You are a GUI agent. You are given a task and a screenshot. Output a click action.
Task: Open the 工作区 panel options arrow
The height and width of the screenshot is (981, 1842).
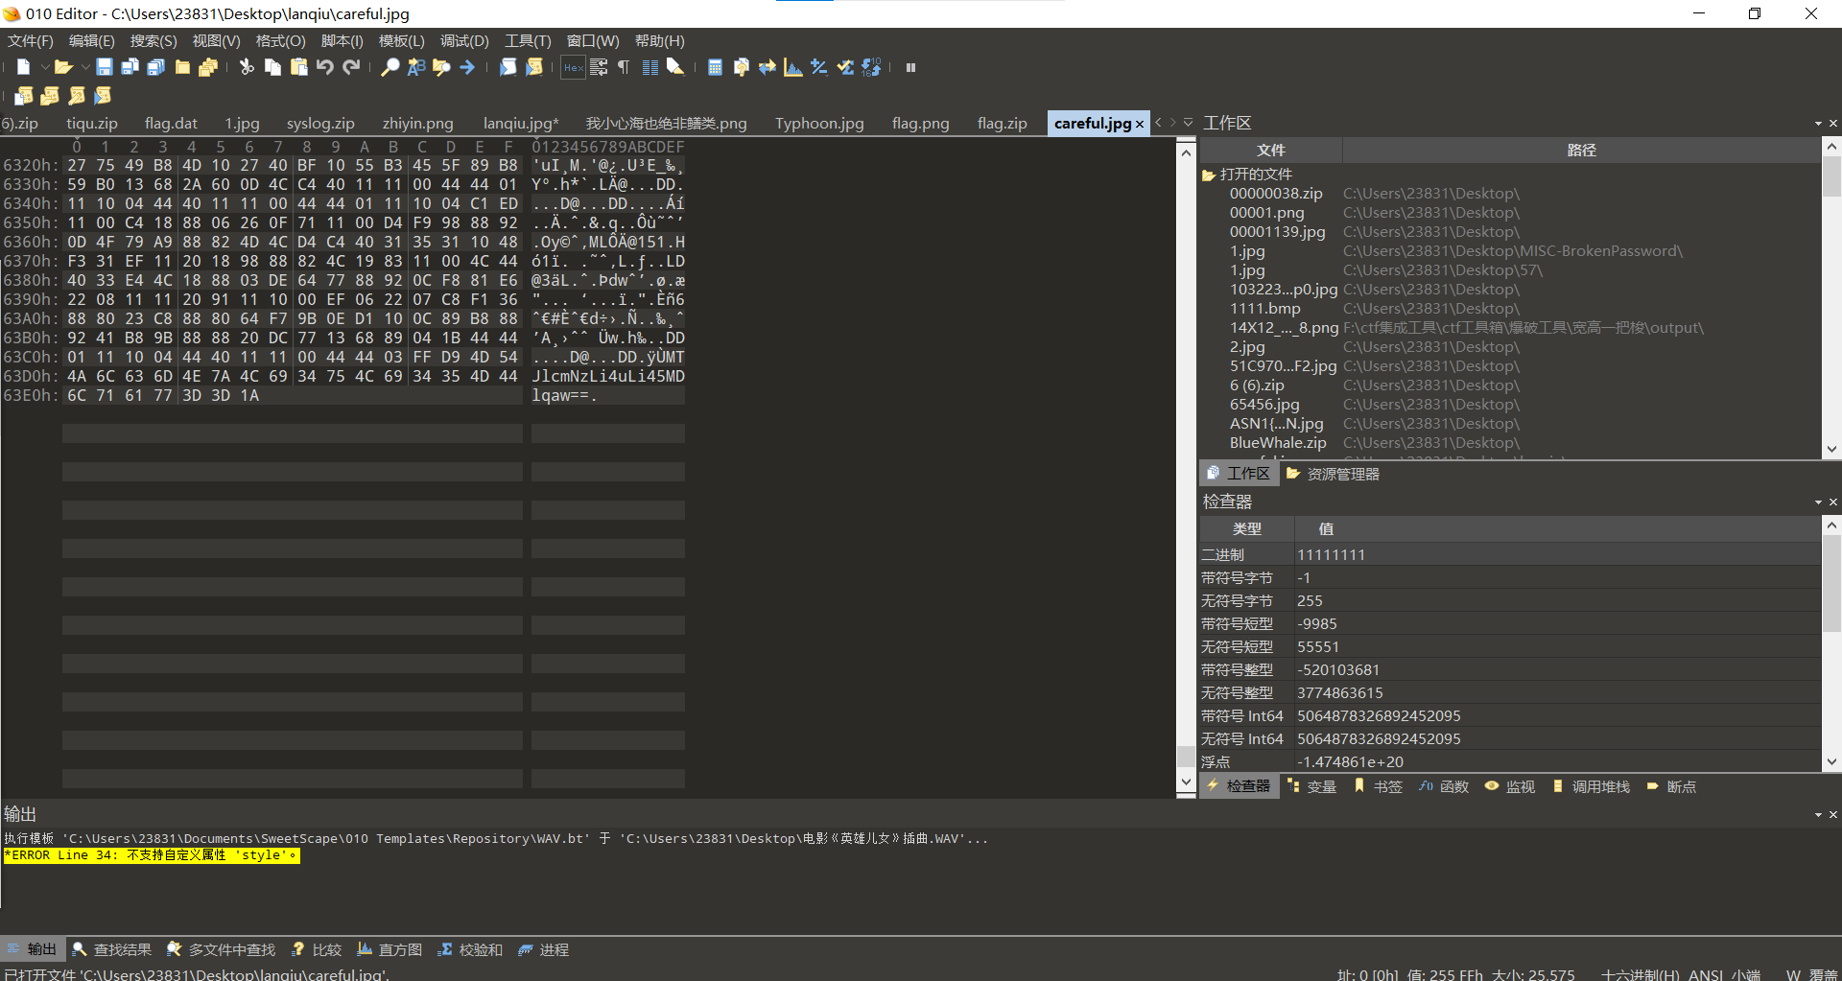(1818, 124)
